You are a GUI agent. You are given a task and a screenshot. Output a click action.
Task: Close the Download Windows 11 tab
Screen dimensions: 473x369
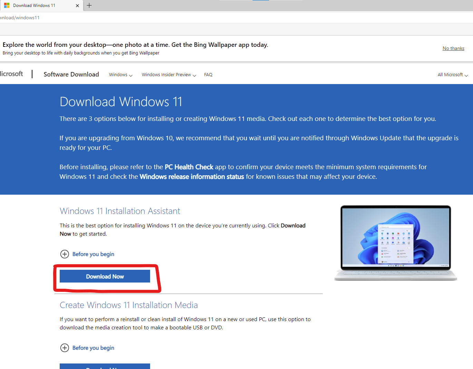[x=77, y=6]
